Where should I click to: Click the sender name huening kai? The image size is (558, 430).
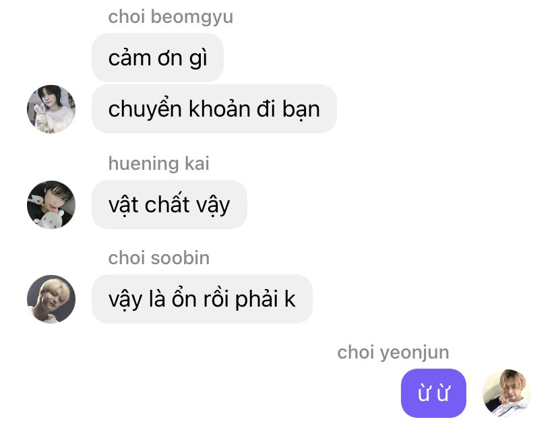tap(159, 163)
